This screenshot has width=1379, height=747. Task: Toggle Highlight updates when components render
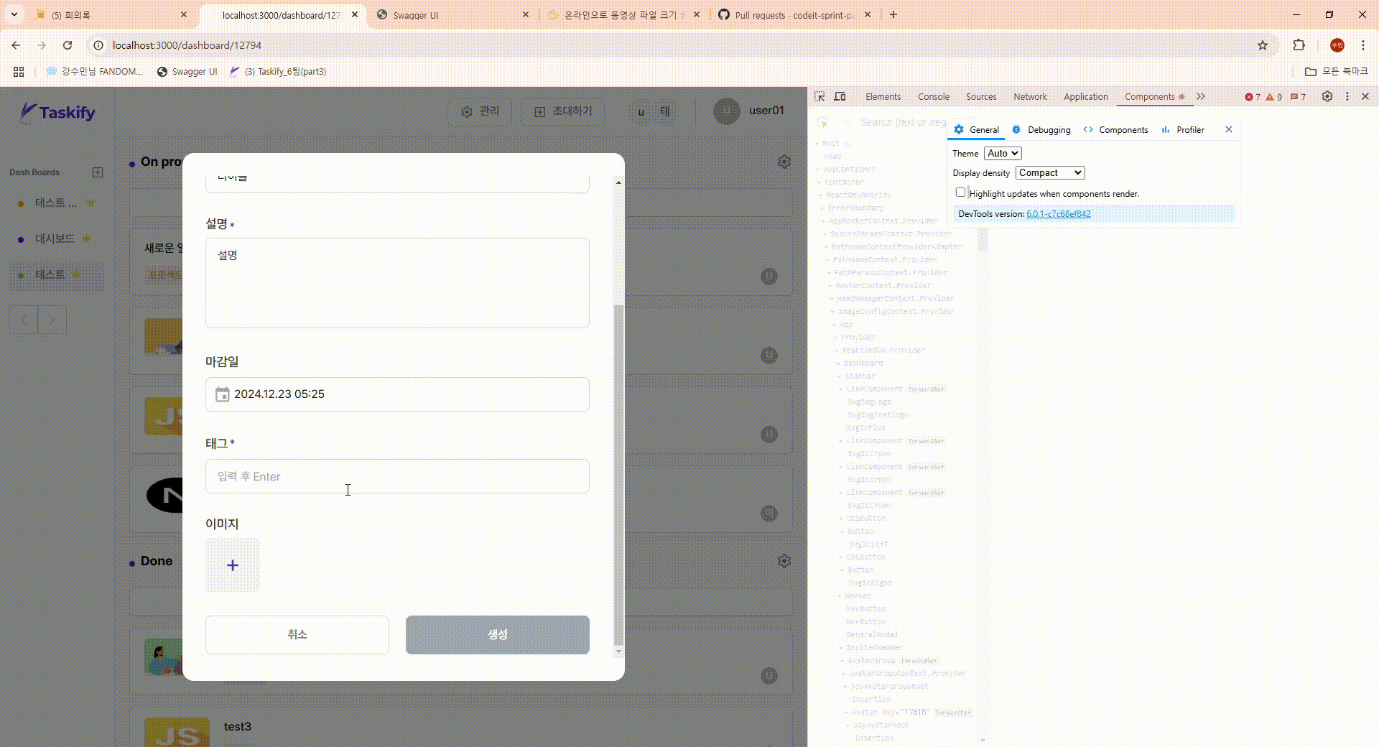click(x=960, y=192)
